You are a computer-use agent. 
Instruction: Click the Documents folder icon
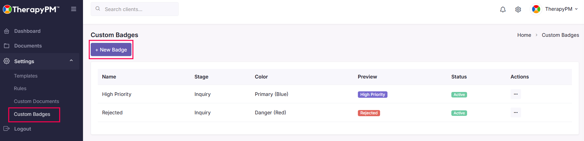[x=6, y=46]
